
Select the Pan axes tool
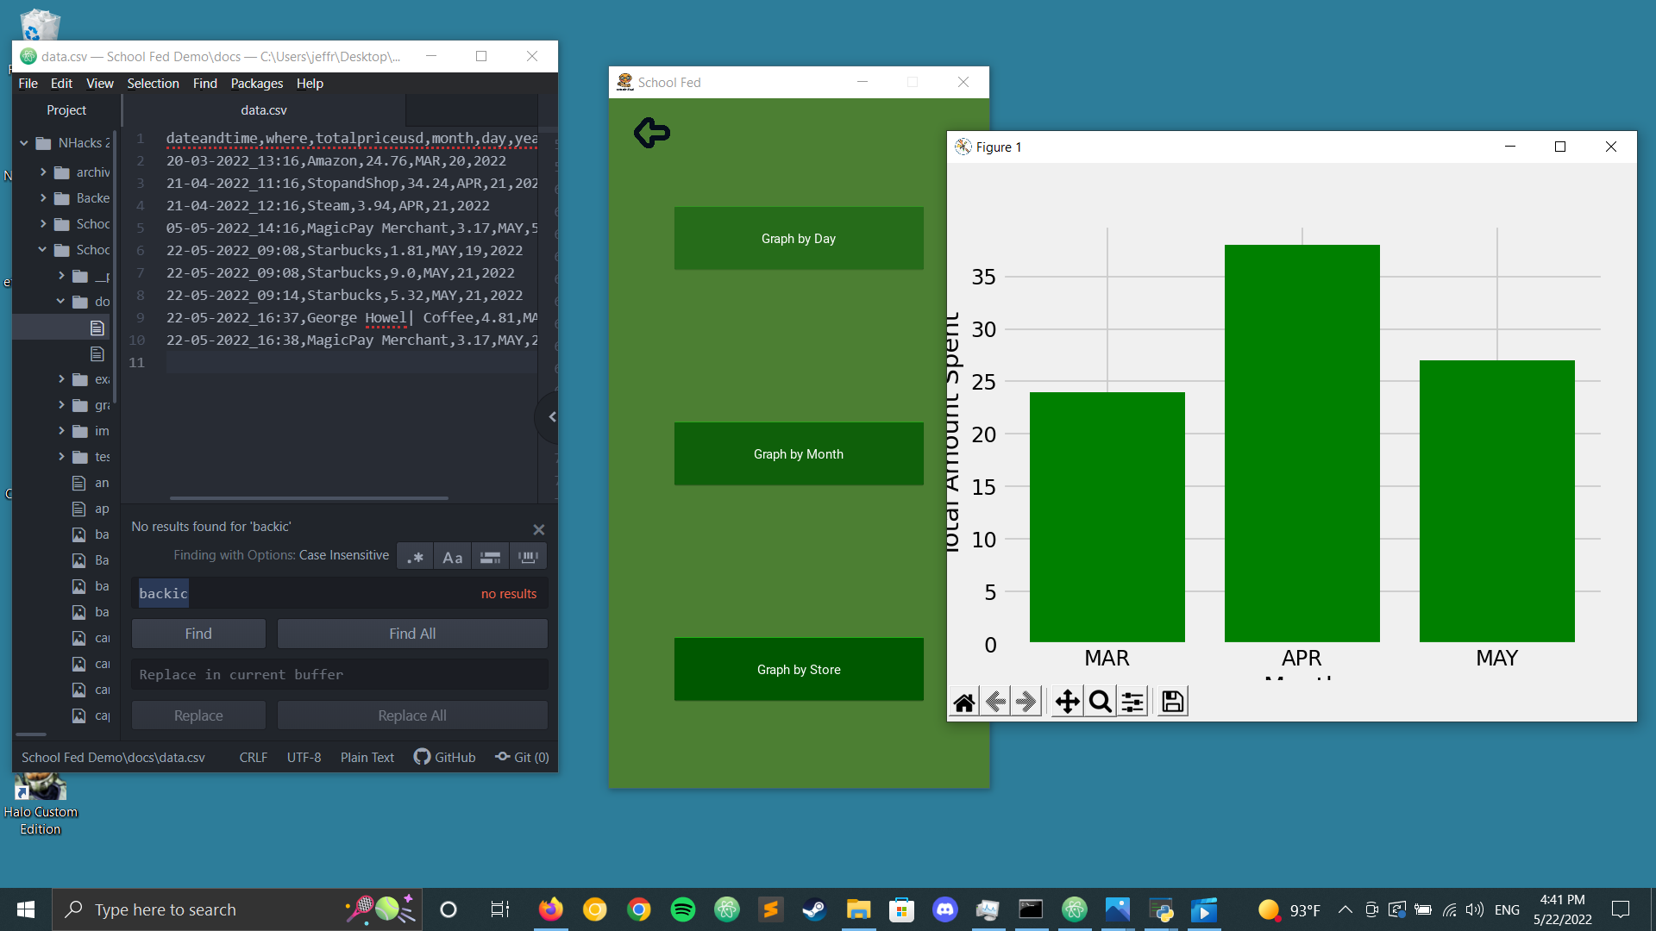click(x=1067, y=703)
